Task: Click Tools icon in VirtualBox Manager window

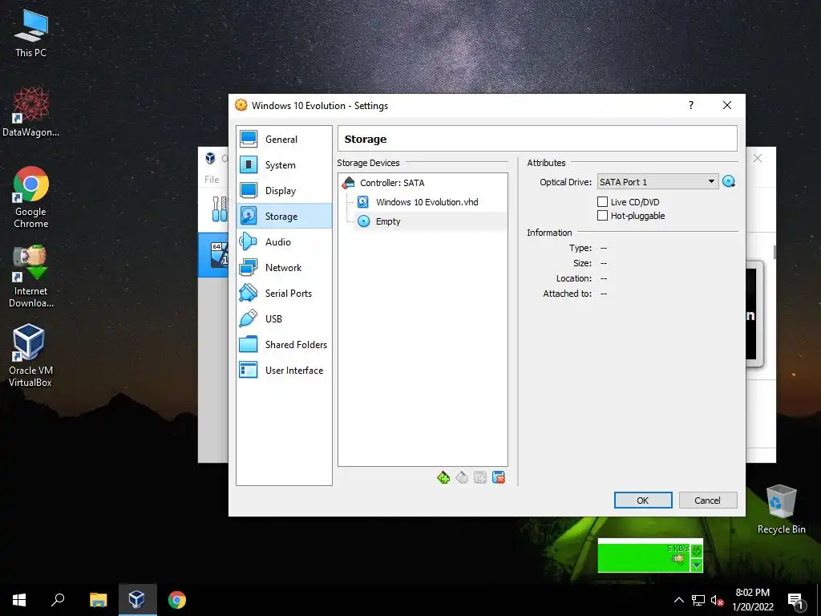Action: click(x=220, y=209)
